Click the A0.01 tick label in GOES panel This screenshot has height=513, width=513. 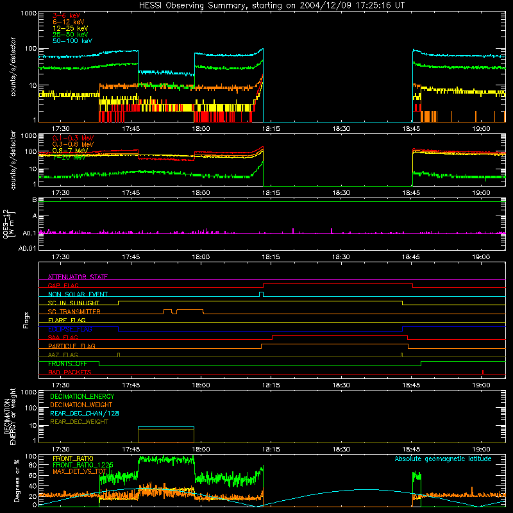28,248
